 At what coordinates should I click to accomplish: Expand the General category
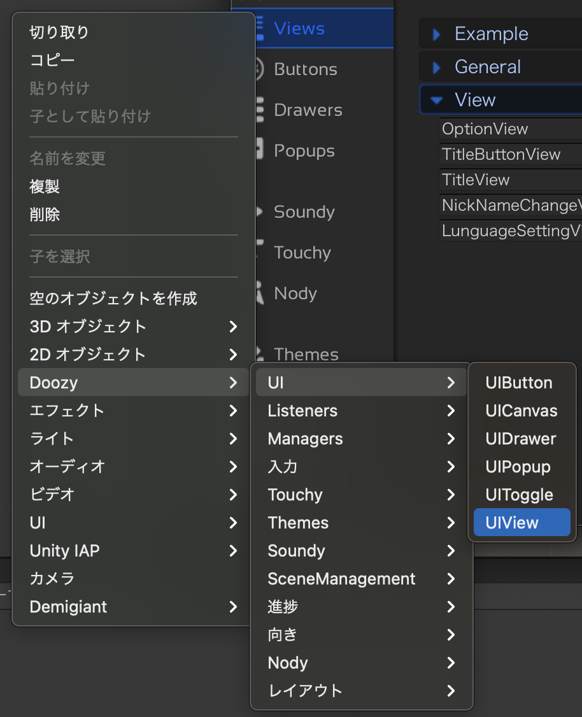click(500, 67)
